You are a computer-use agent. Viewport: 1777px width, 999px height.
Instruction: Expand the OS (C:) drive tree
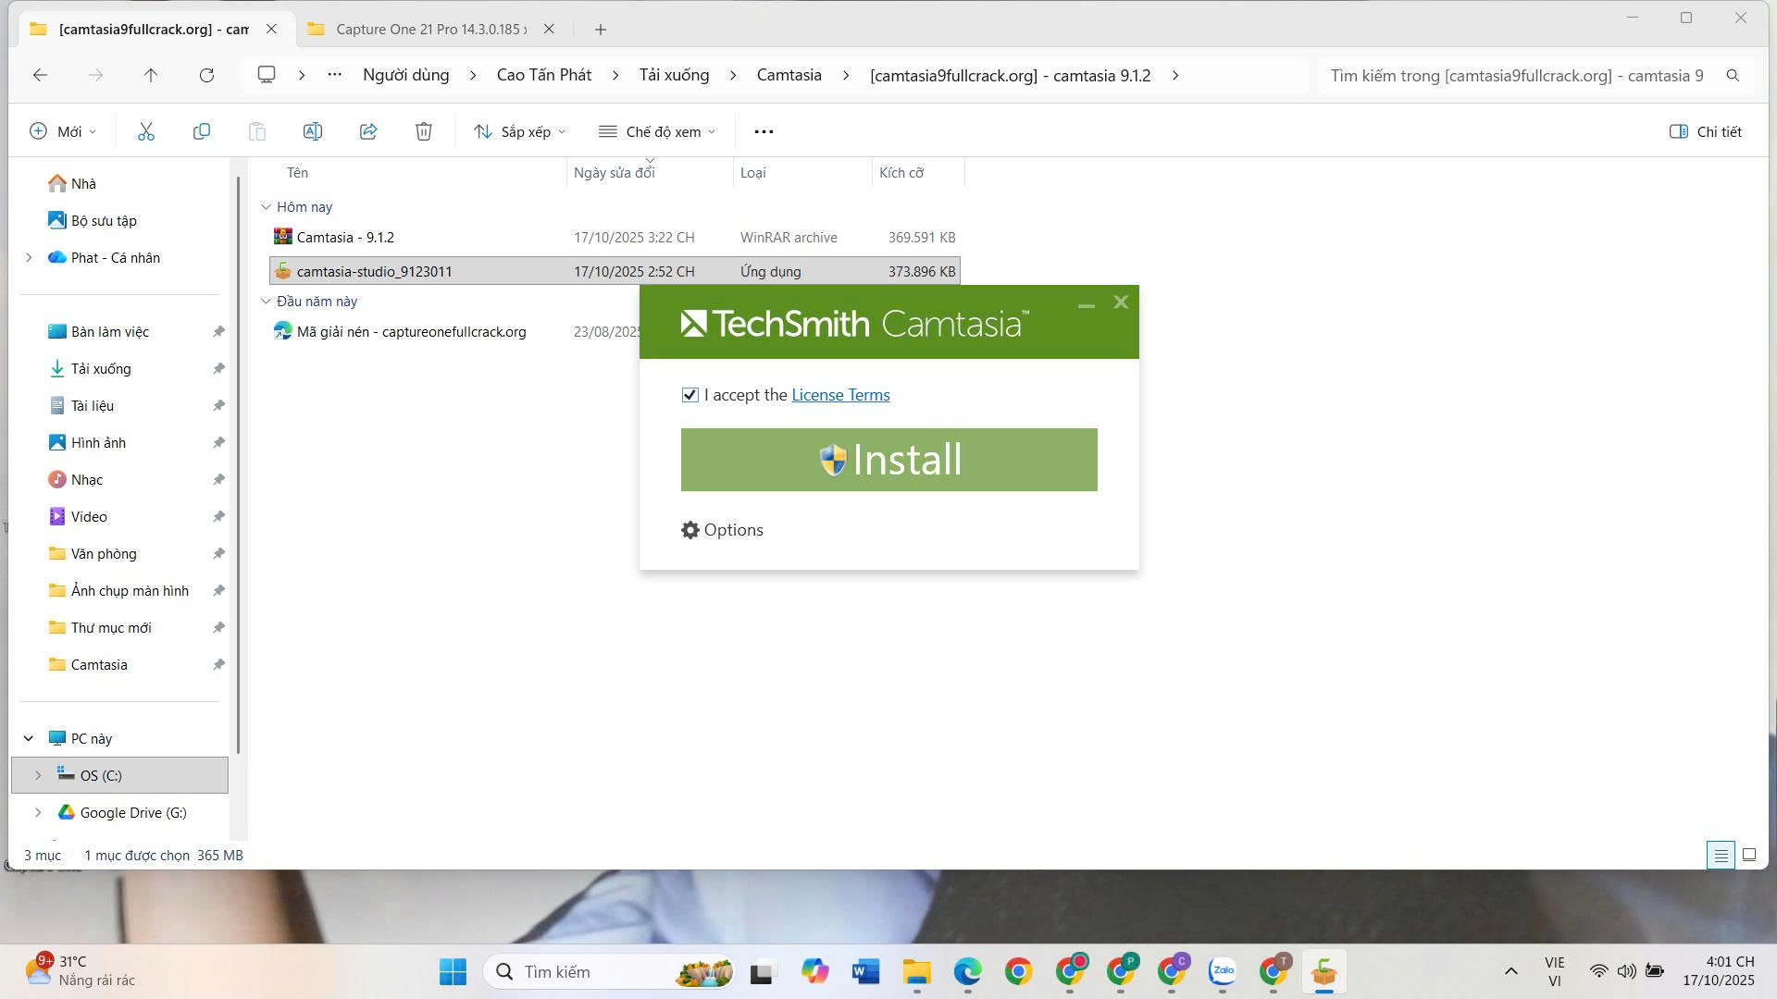[x=38, y=775]
